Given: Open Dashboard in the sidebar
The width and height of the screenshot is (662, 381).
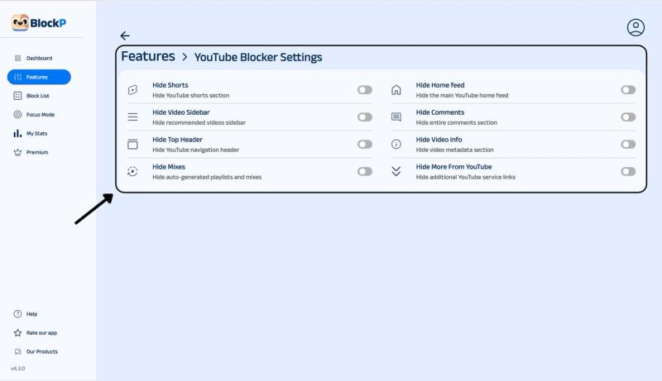Looking at the screenshot, I should [39, 58].
